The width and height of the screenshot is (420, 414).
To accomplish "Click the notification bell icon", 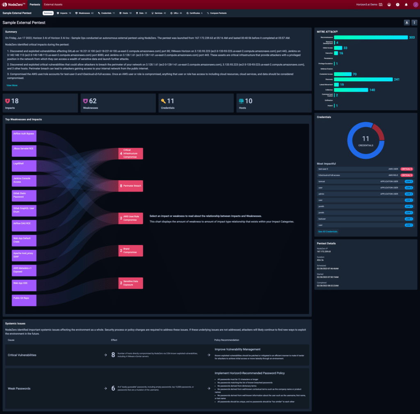I will pyautogui.click(x=406, y=5).
